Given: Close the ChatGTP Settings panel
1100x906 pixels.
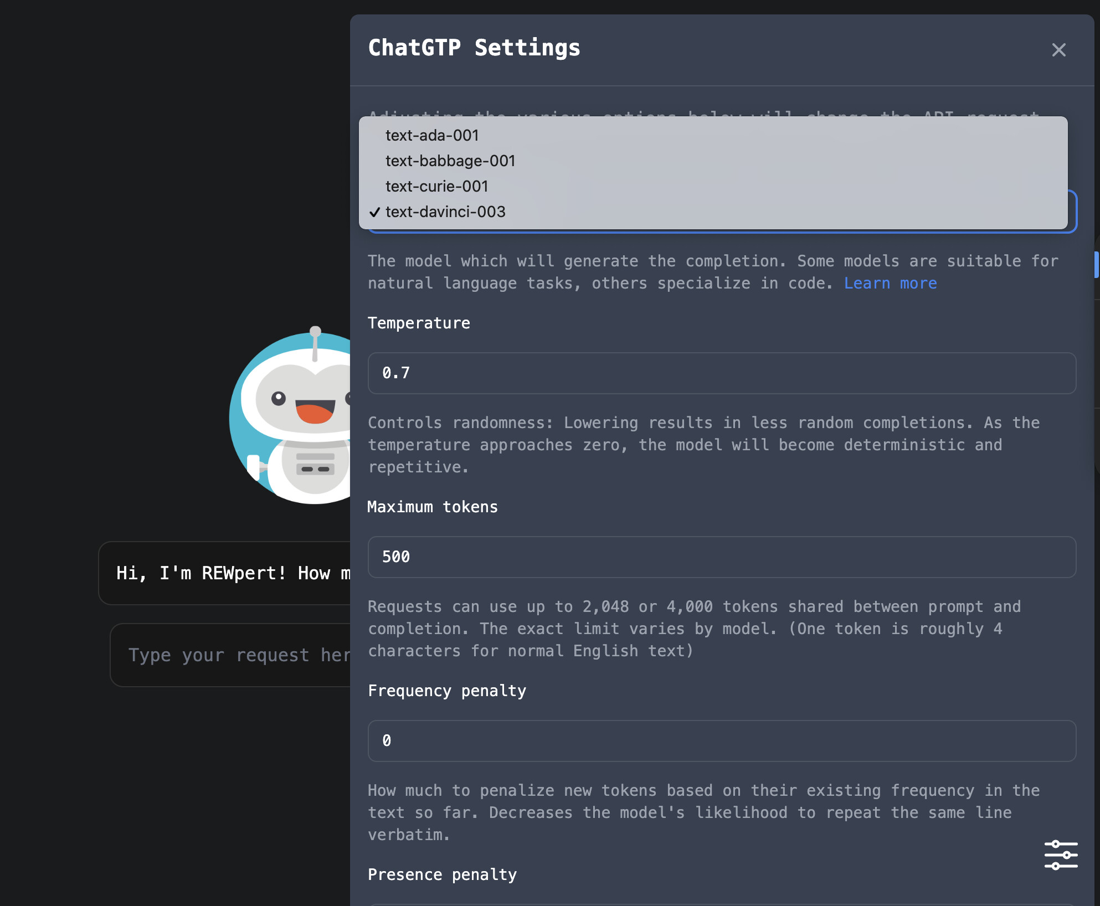Looking at the screenshot, I should click(1058, 50).
